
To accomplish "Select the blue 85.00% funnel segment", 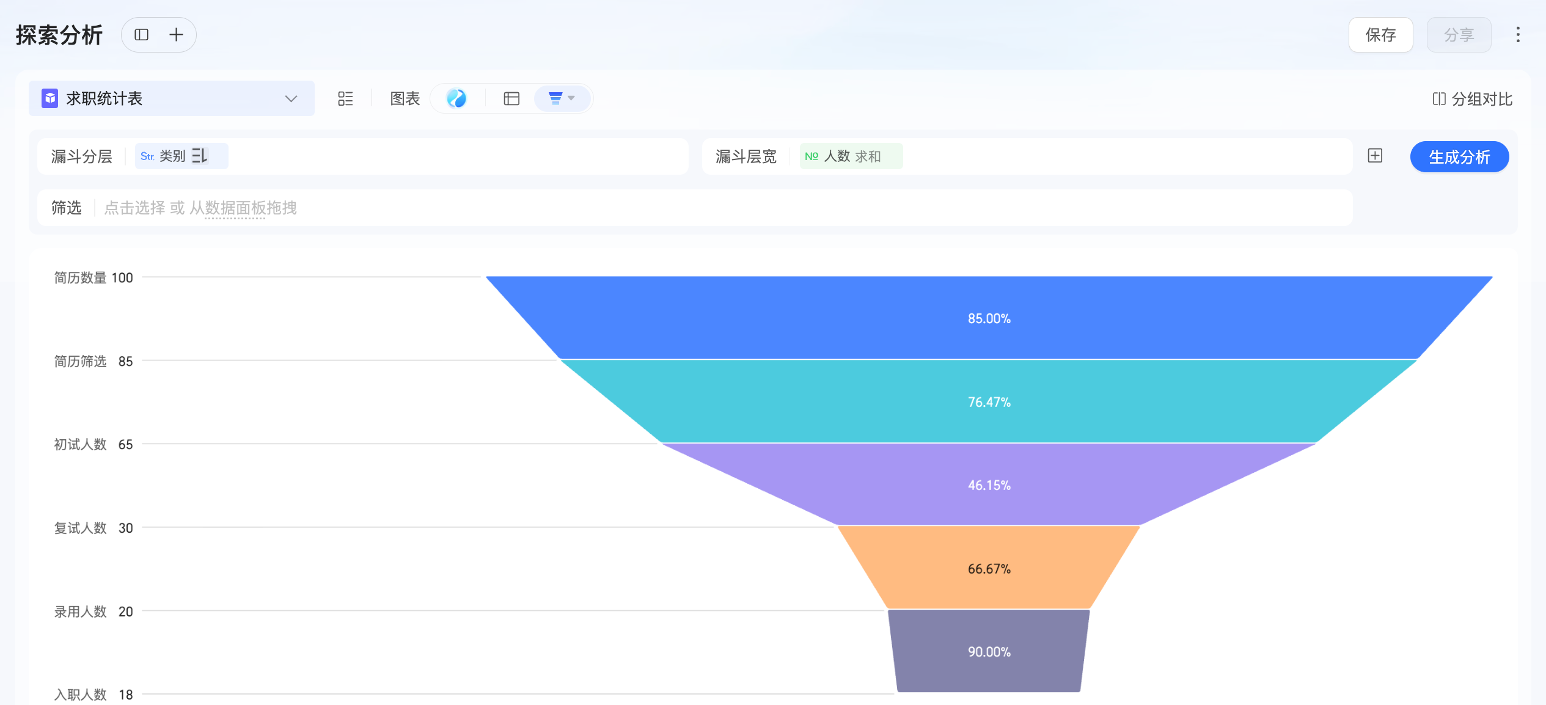I will point(989,318).
